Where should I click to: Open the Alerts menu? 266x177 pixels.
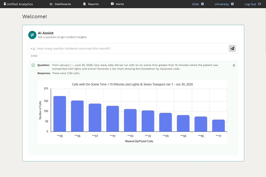tap(117, 4)
